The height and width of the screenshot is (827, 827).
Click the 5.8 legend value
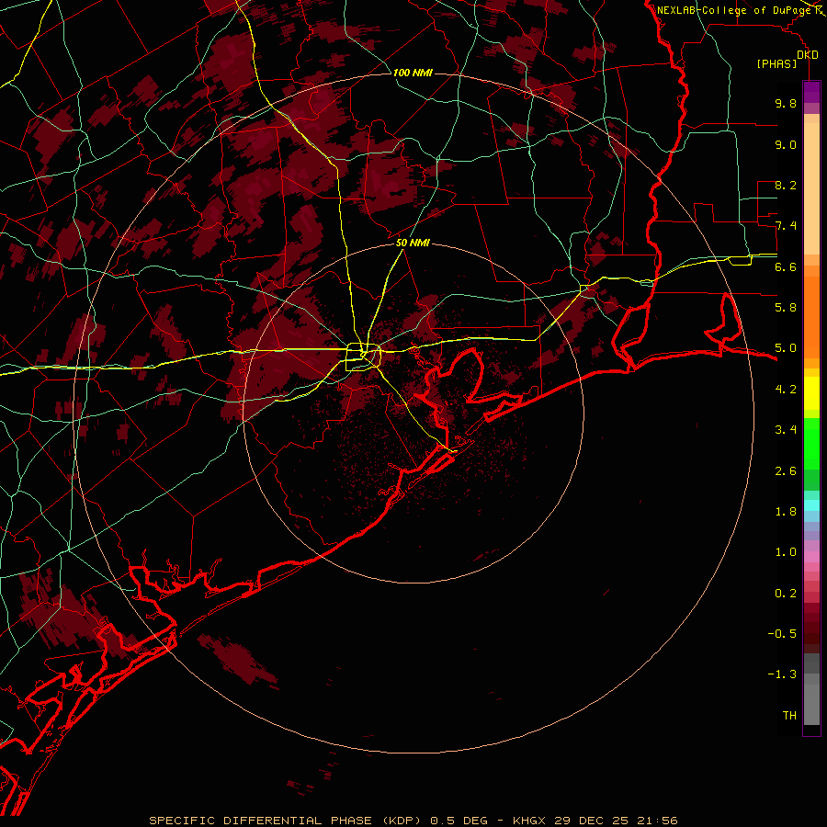point(786,308)
